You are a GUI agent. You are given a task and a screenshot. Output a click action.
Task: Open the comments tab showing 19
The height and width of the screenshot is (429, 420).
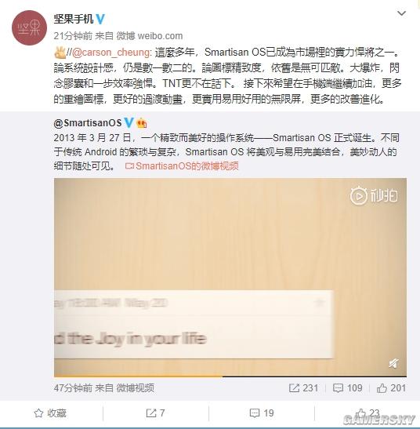pyautogui.click(x=262, y=413)
